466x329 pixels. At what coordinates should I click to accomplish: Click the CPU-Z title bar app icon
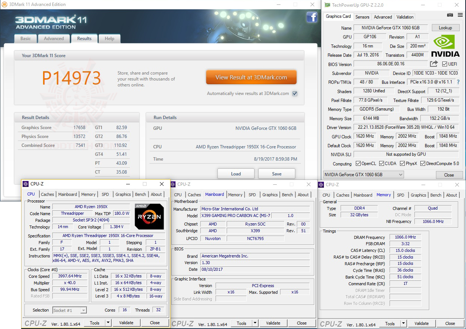click(x=25, y=184)
